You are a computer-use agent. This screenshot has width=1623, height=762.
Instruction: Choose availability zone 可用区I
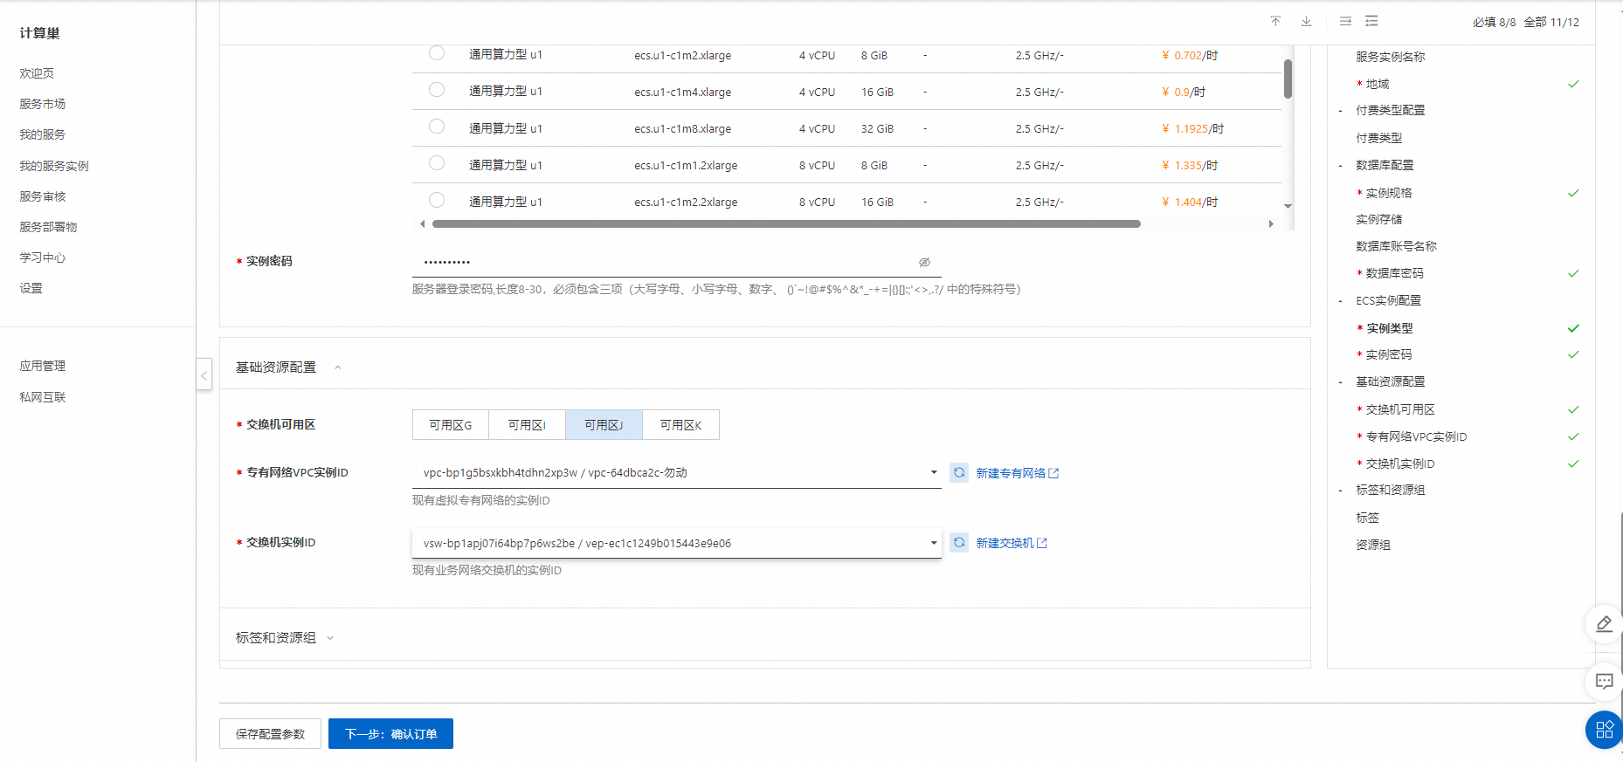pos(527,424)
